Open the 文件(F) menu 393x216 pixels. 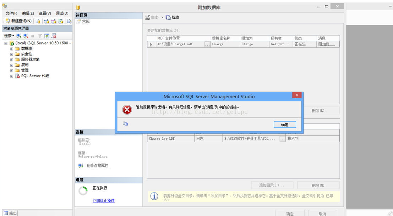click(11, 13)
